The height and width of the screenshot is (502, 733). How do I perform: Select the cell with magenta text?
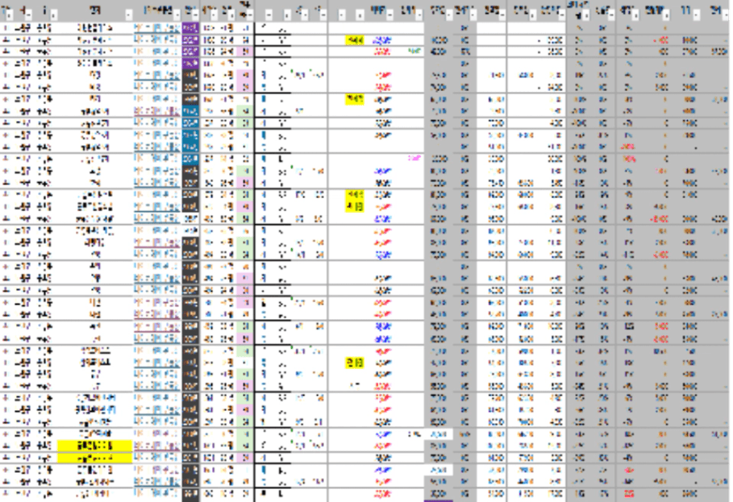413,159
